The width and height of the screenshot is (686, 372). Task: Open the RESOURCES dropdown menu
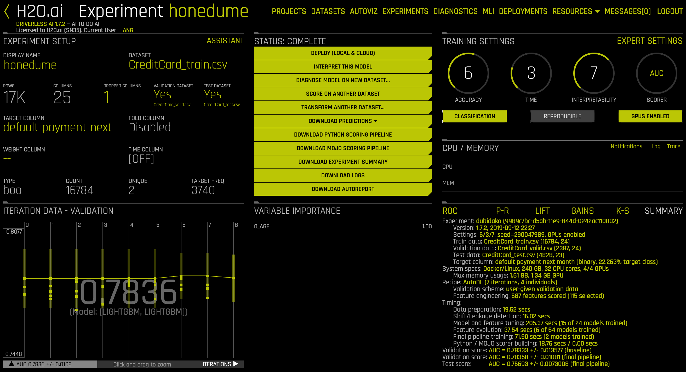576,11
